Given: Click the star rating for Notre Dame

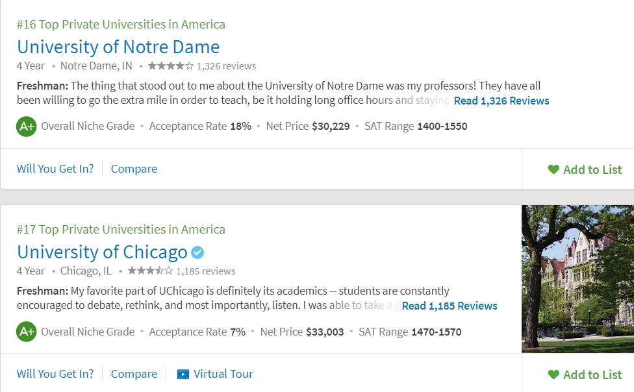Looking at the screenshot, I should (x=171, y=66).
